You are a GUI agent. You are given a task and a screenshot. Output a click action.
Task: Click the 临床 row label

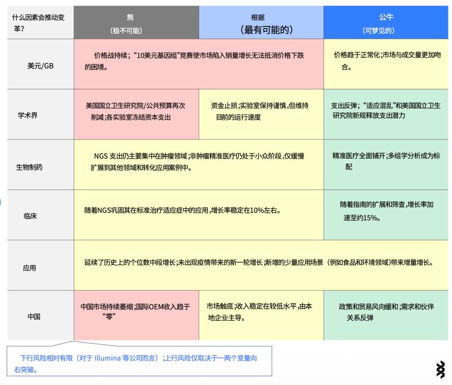[x=41, y=215]
